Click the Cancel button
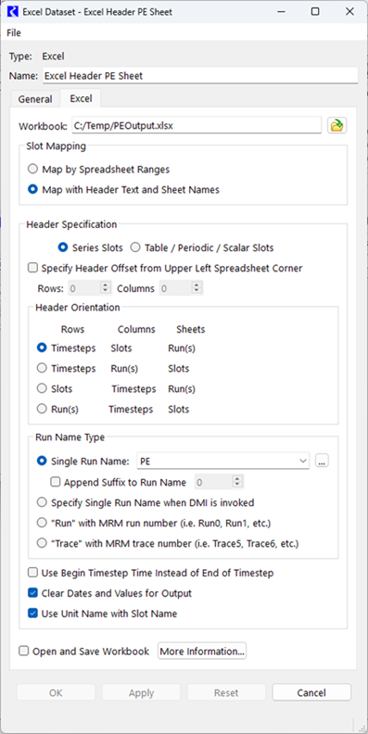Viewport: 368px width, 734px height. click(311, 692)
